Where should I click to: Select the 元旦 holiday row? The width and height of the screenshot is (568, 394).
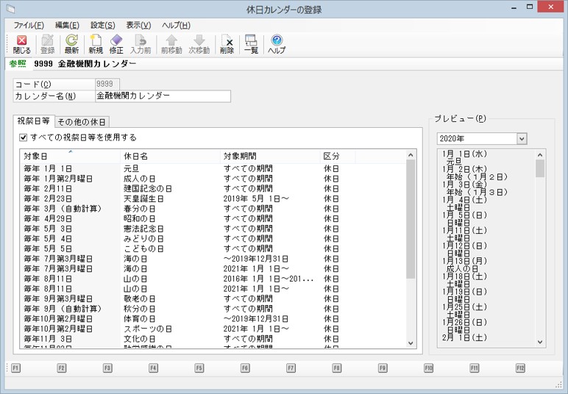(x=213, y=168)
